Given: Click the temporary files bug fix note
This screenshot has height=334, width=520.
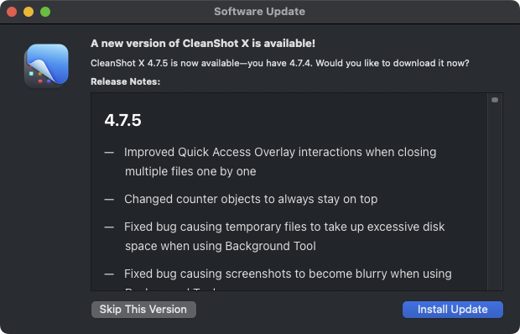Looking at the screenshot, I should 284,236.
